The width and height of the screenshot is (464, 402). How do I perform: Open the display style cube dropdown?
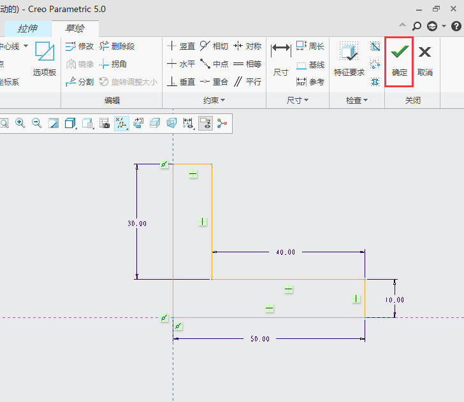pos(70,123)
